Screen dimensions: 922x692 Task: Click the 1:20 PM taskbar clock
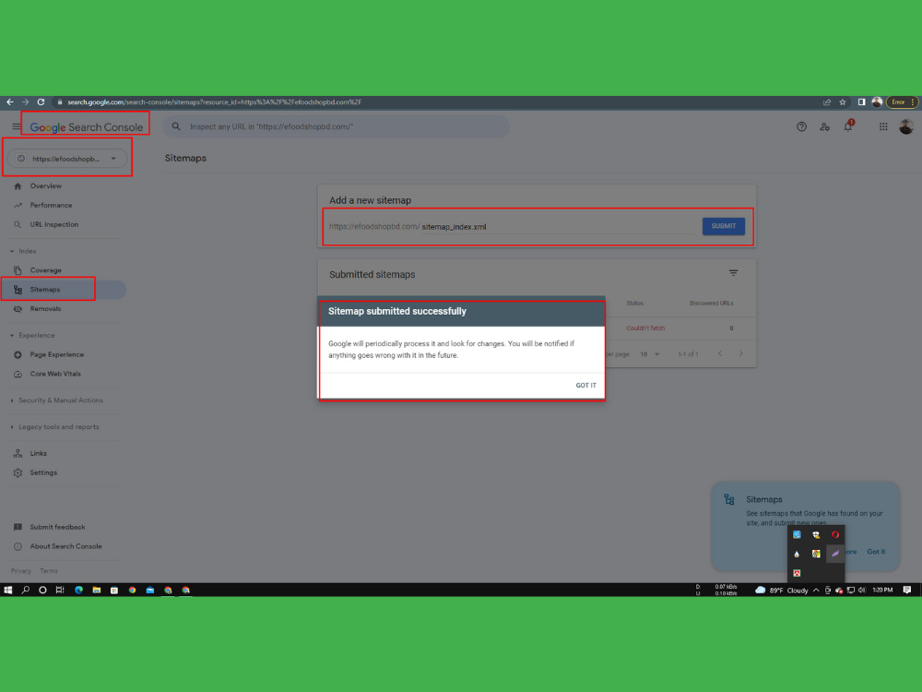tap(882, 590)
